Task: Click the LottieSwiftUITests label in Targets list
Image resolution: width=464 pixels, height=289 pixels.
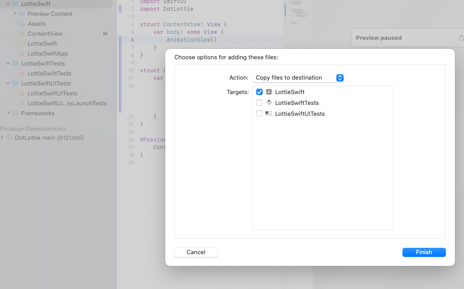Action: click(x=300, y=114)
